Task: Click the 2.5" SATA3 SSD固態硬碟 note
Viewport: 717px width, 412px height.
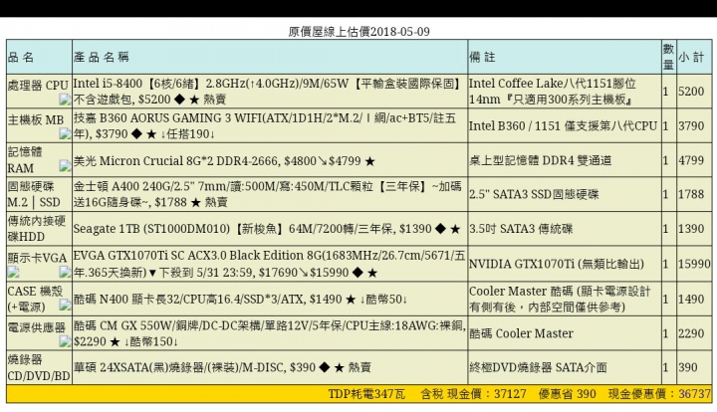Action: [x=534, y=194]
